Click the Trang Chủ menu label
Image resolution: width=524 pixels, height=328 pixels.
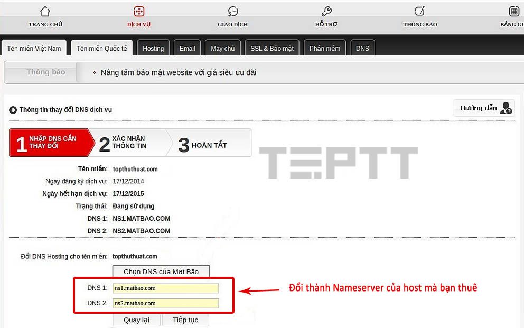tap(45, 24)
